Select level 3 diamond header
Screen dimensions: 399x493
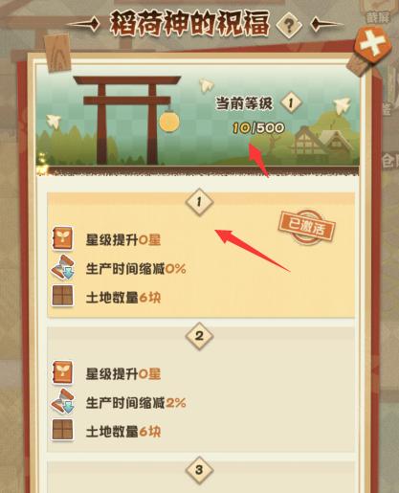tap(199, 470)
